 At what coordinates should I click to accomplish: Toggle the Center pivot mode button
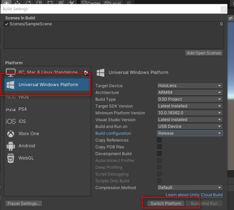tap(91, 3)
